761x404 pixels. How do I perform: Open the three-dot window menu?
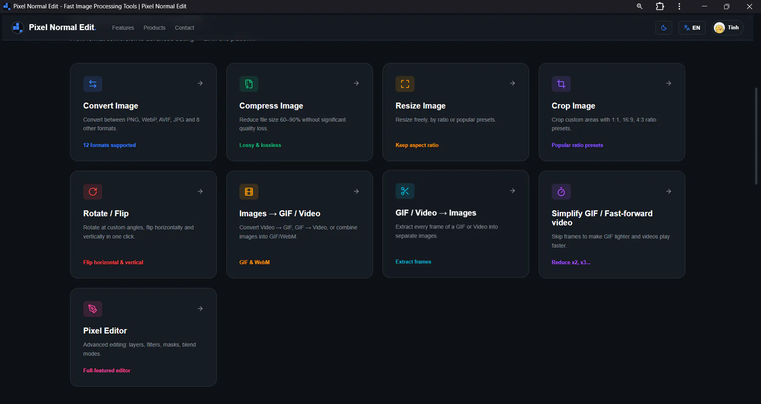pos(679,6)
